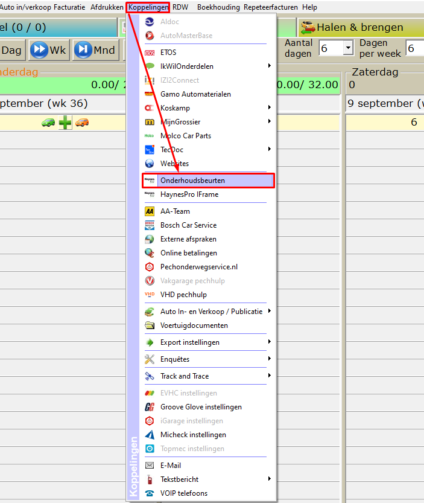Click the green car icon in planner
Screen dimensions: 424x503
coord(48,123)
